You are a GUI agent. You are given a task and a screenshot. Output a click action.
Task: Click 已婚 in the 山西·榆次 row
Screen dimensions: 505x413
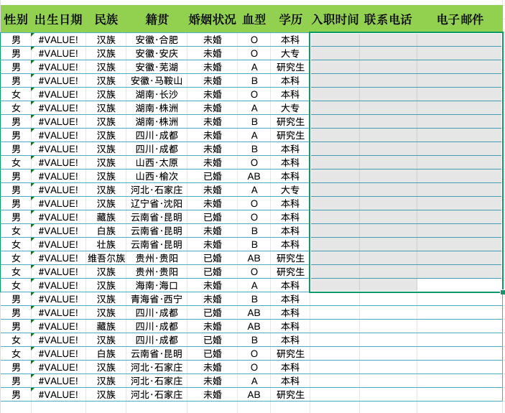[212, 176]
